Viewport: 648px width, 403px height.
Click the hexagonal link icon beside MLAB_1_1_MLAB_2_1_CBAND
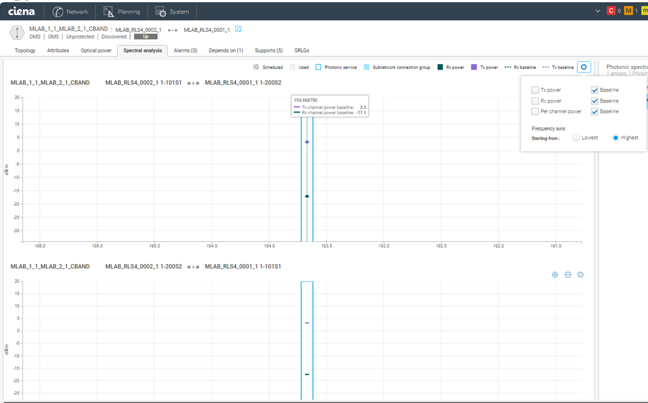(17, 33)
